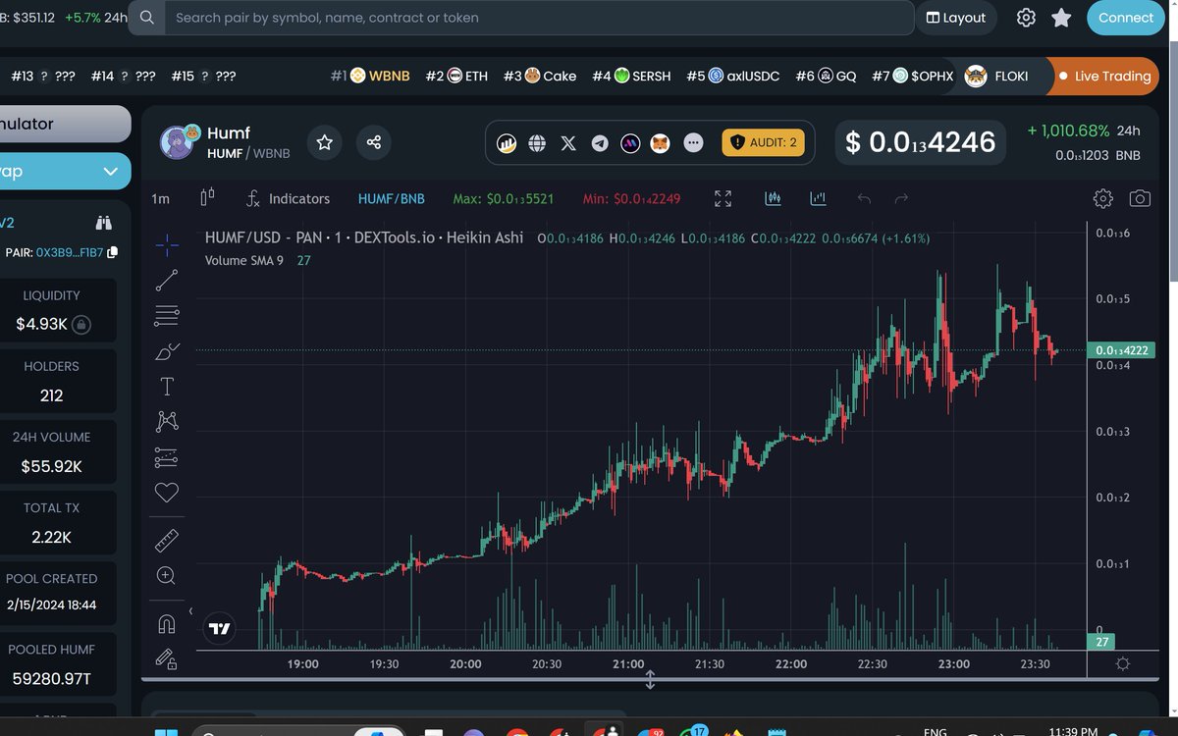
Task: Select the brush drawing tool
Action: coord(167,351)
